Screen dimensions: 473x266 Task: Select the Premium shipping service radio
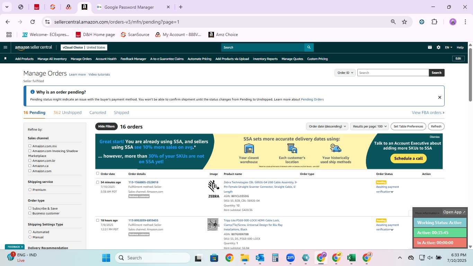tap(30, 190)
